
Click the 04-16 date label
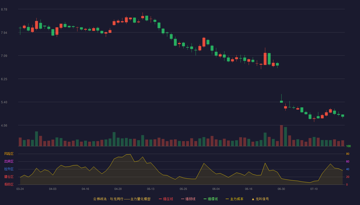pyautogui.click(x=85, y=189)
